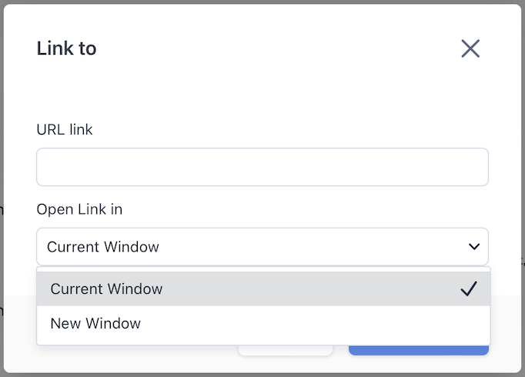Image resolution: width=525 pixels, height=377 pixels.
Task: Click the checkmark beside Current Window
Action: (x=469, y=289)
